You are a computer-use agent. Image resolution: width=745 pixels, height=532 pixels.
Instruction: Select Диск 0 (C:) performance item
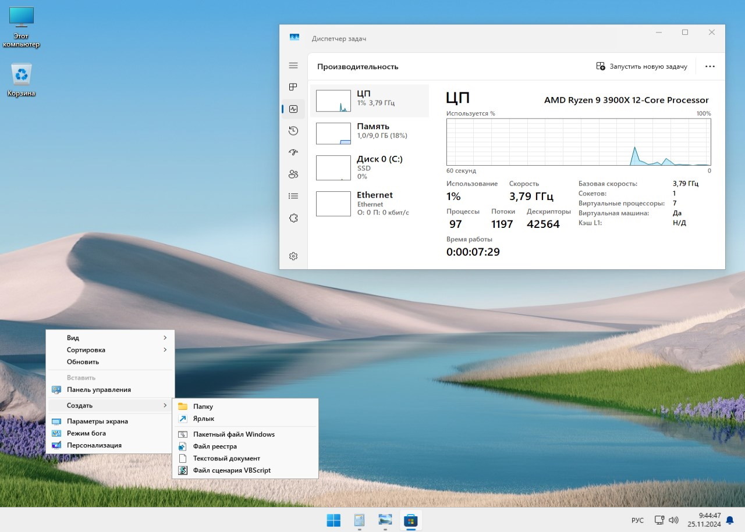[x=369, y=167]
